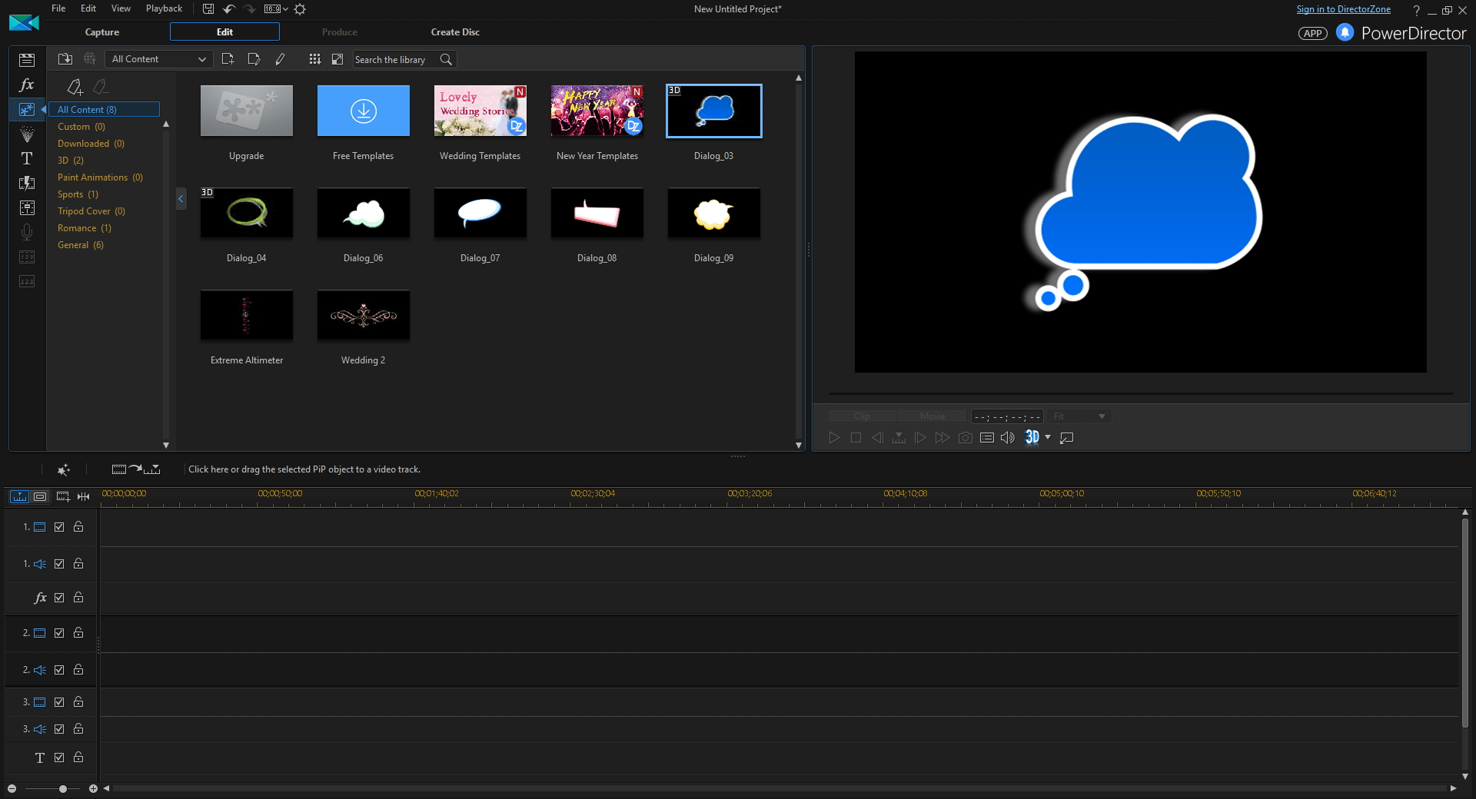Switch to the Create Disc tab
Viewport: 1476px width, 799px height.
coord(455,32)
